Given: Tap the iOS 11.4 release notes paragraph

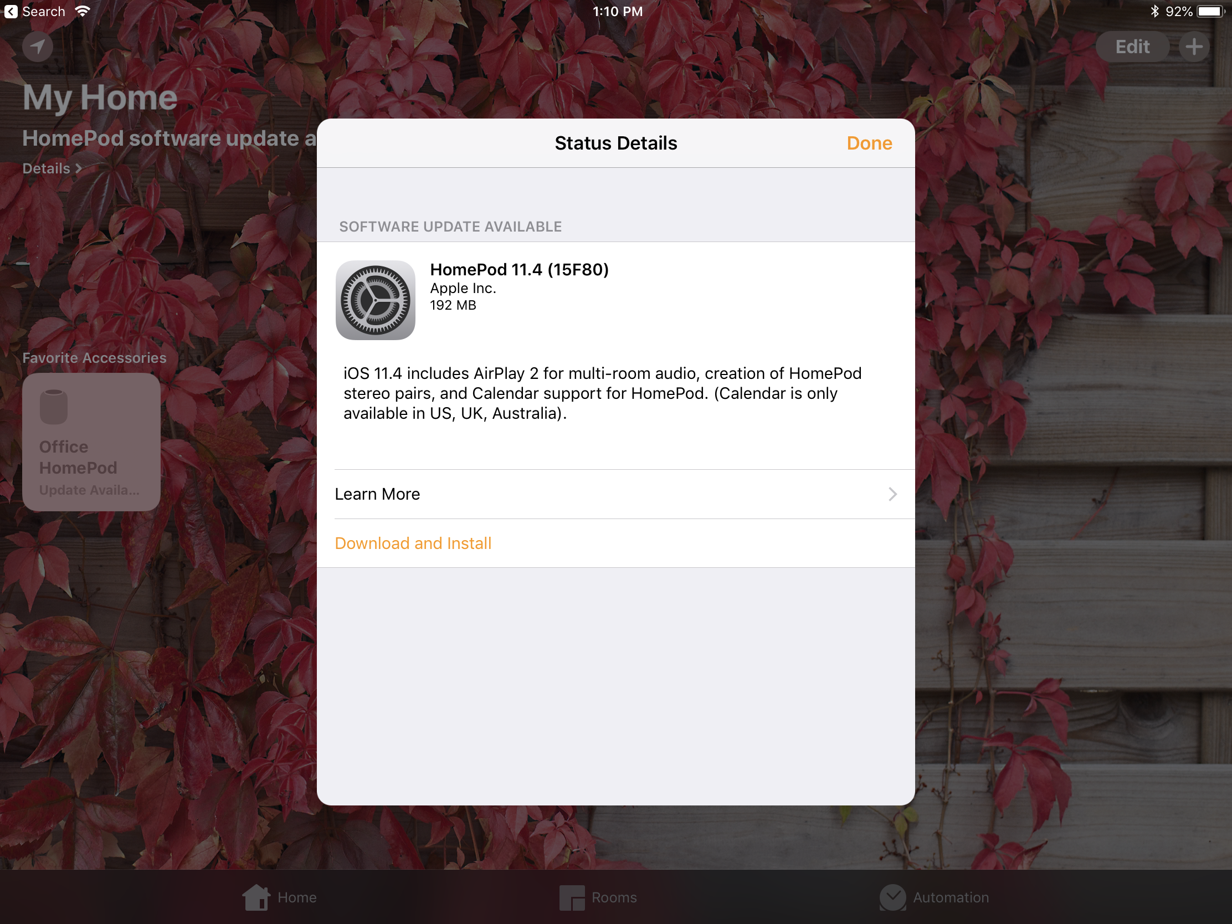Looking at the screenshot, I should tap(603, 393).
